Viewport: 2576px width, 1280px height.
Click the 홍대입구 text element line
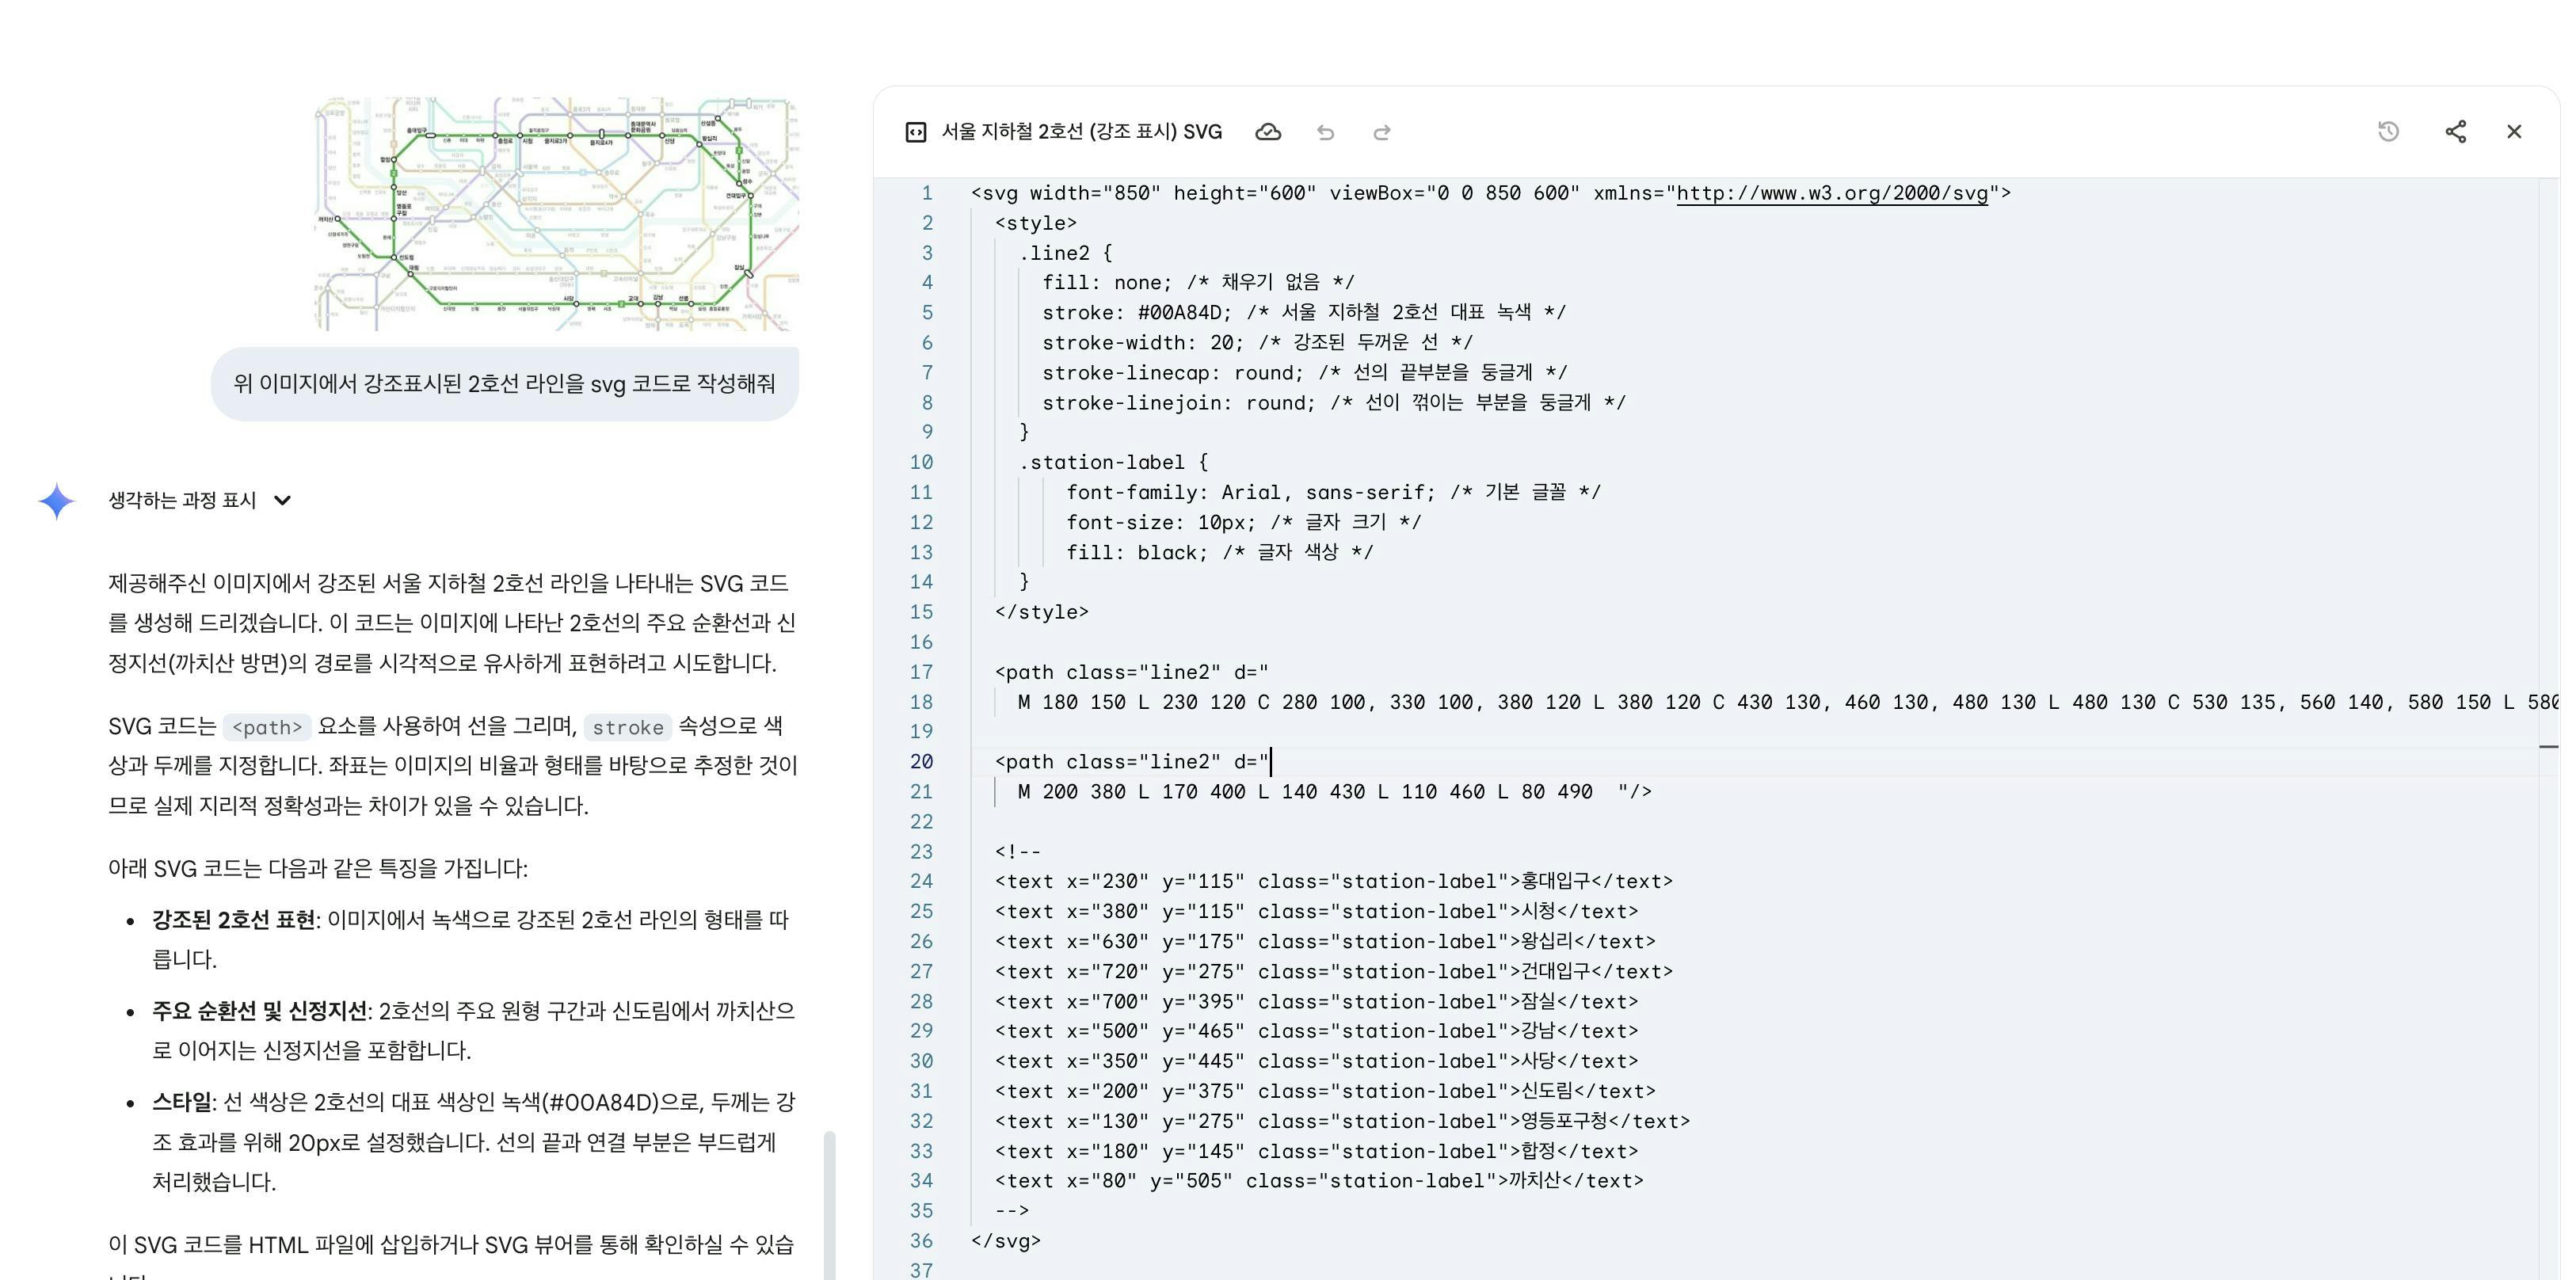pos(1333,882)
